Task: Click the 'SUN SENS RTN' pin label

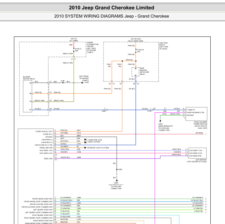Action: 195,156
